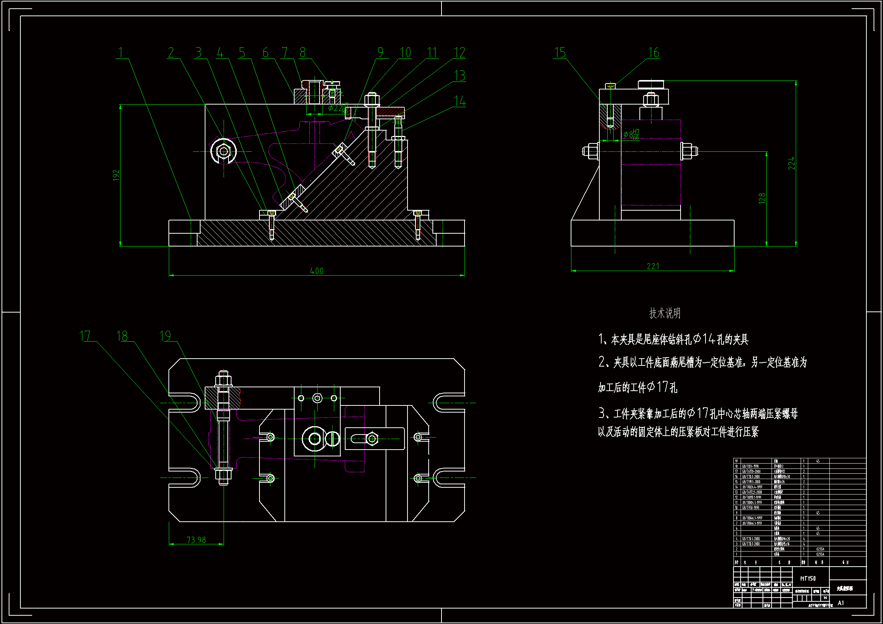Click the Q235A cell in row 1
This screenshot has width=883, height=624.
pyautogui.click(x=820, y=554)
